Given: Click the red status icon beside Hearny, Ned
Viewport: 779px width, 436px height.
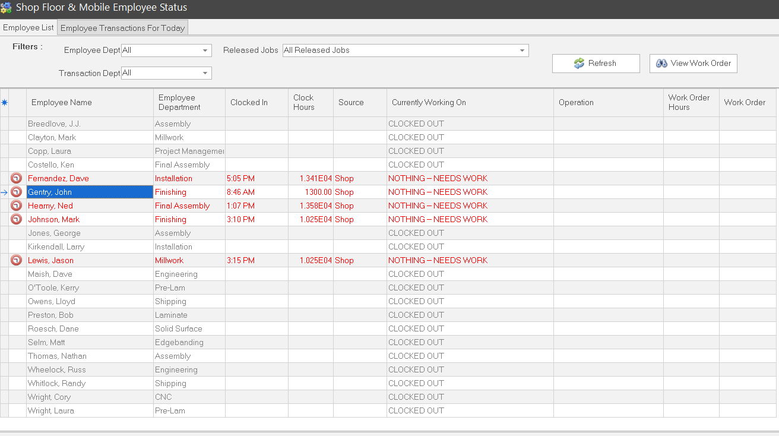Looking at the screenshot, I should (x=17, y=206).
